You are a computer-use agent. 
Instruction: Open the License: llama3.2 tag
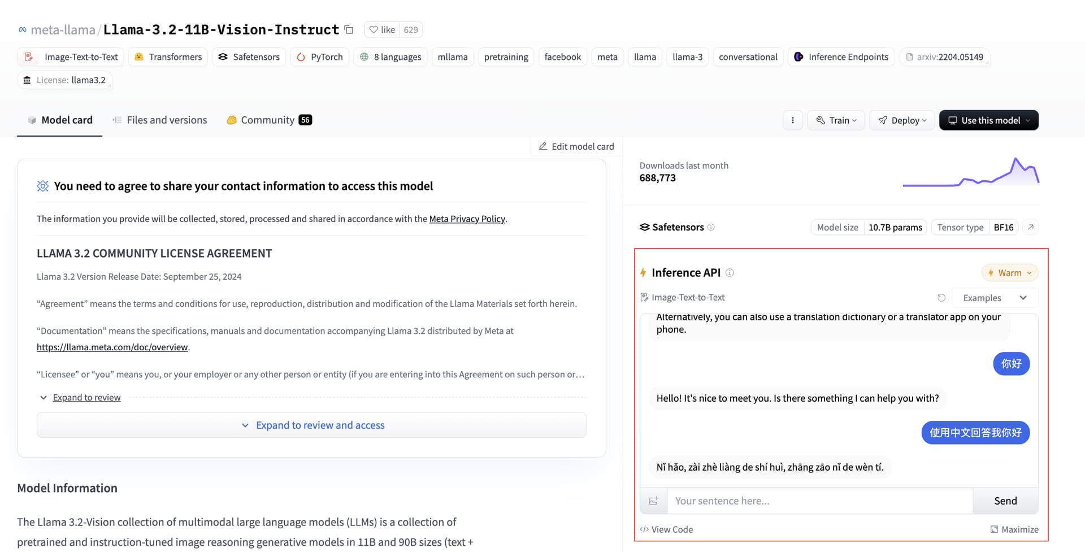64,80
